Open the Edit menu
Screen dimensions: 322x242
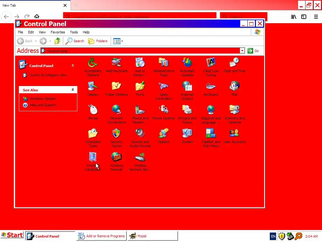(x=31, y=32)
